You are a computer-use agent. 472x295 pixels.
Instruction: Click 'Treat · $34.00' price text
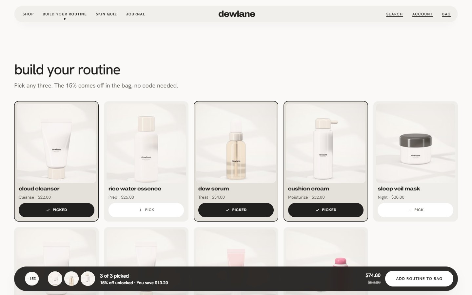pyautogui.click(x=211, y=197)
